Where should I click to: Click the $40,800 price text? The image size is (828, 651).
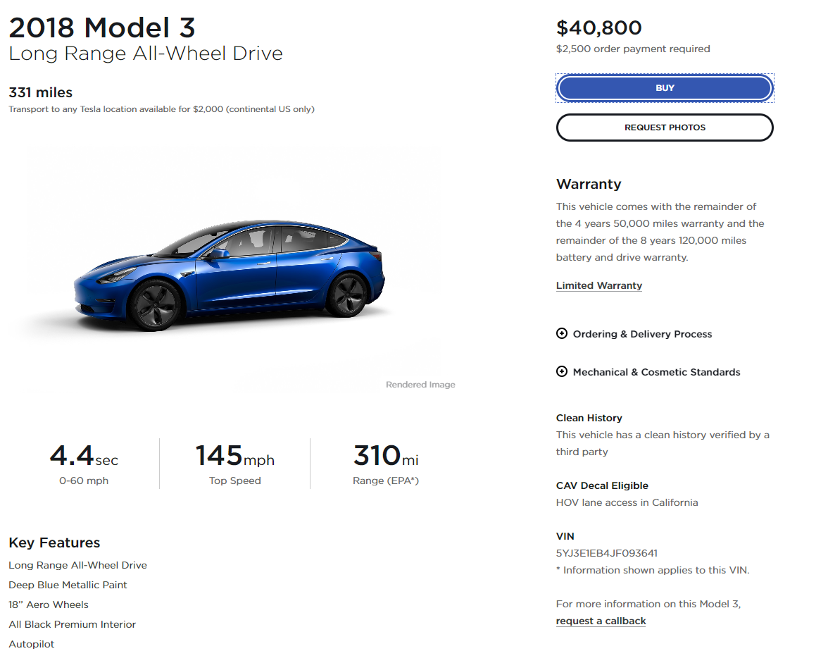[598, 28]
